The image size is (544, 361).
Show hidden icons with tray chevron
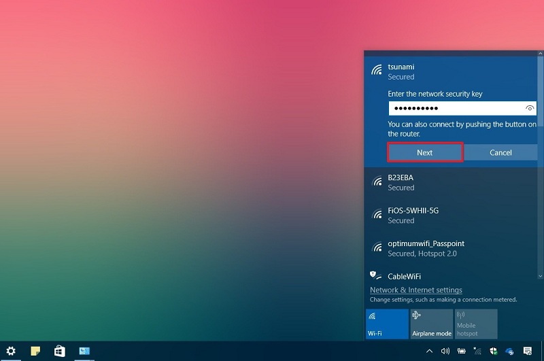[429, 351]
